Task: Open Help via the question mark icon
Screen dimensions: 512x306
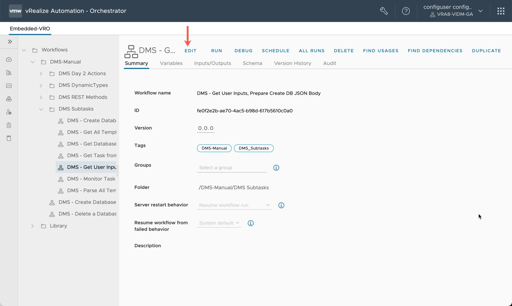Action: coord(406,11)
